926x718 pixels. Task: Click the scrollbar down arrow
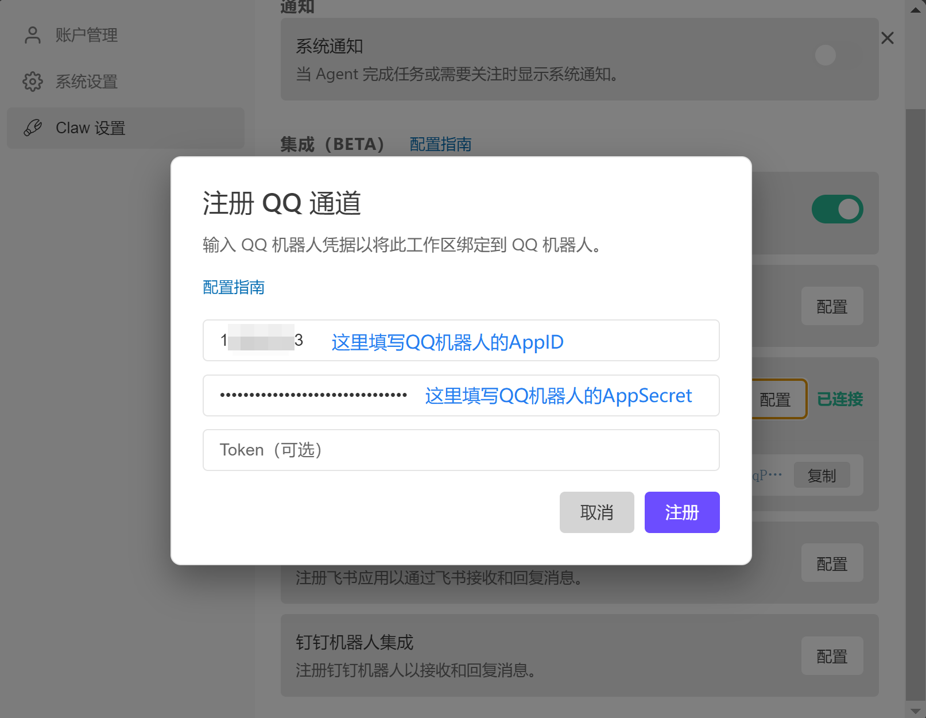click(x=916, y=711)
